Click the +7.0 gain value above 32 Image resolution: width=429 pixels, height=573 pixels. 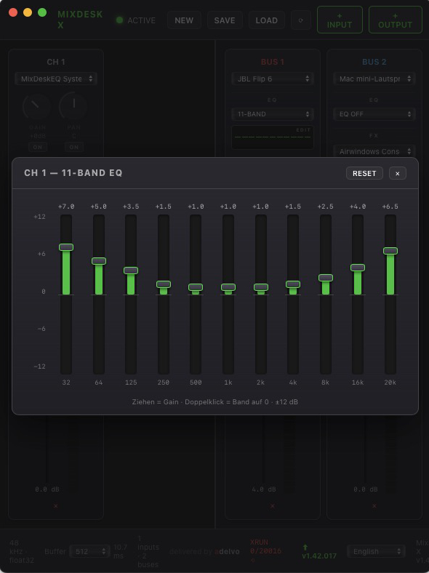point(66,207)
